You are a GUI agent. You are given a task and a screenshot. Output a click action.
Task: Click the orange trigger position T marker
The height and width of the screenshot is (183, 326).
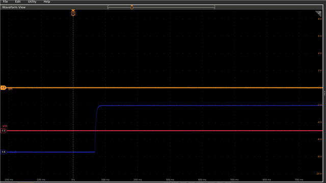(x=73, y=13)
